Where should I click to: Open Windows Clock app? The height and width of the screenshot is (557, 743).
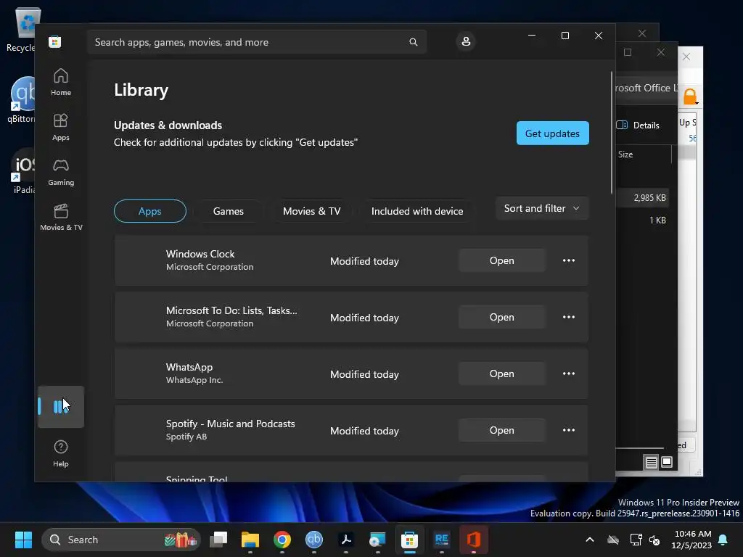tap(502, 260)
